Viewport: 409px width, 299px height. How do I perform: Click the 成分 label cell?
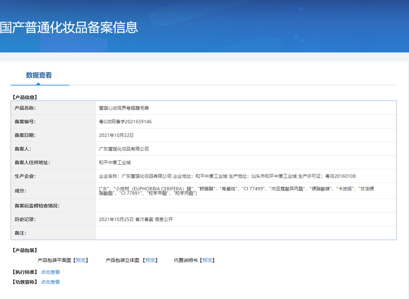pyautogui.click(x=53, y=191)
